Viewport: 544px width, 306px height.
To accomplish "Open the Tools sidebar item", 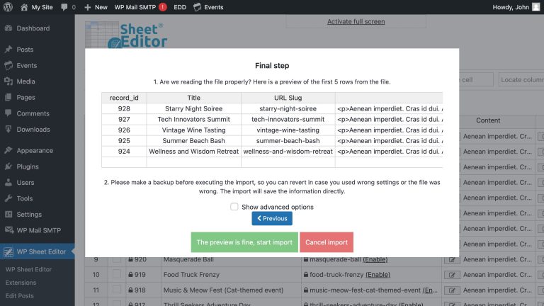I will pos(25,198).
